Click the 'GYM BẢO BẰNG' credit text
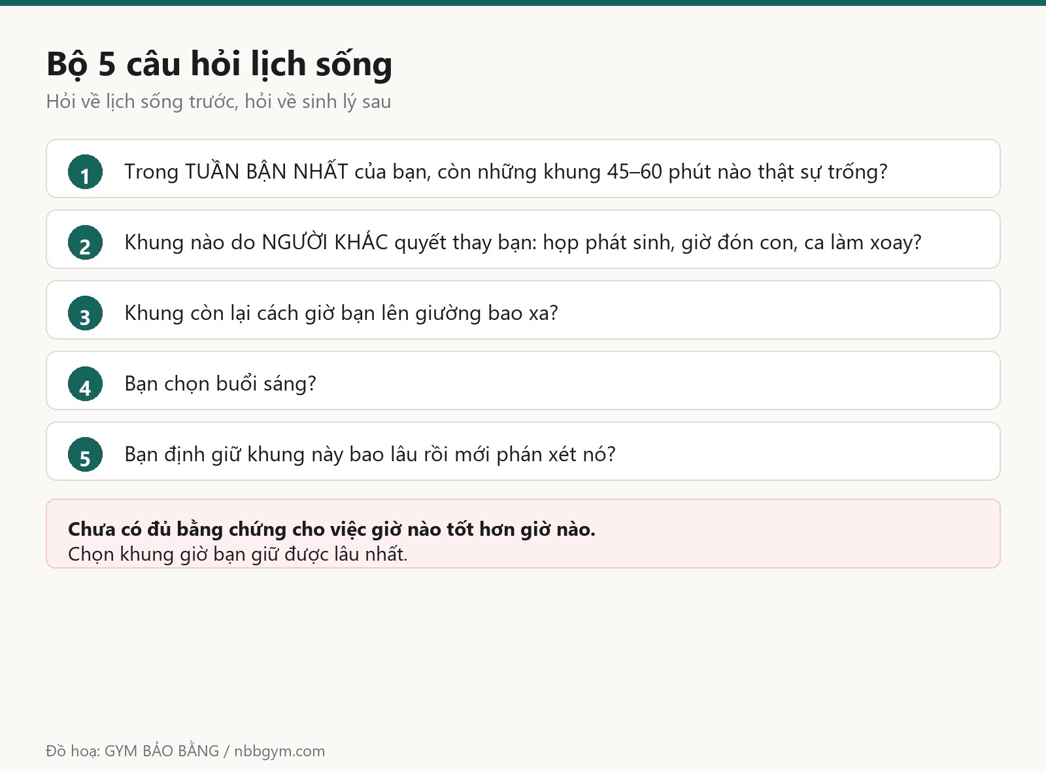This screenshot has height=772, width=1046. (161, 750)
